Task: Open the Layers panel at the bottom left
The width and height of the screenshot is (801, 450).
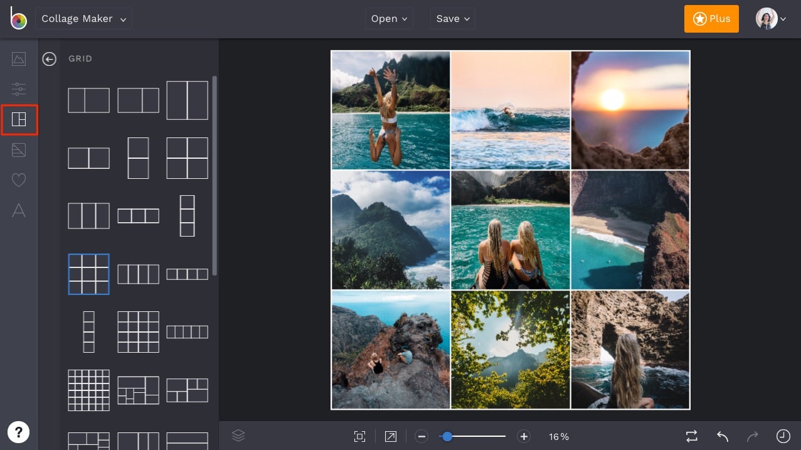Action: pos(238,436)
